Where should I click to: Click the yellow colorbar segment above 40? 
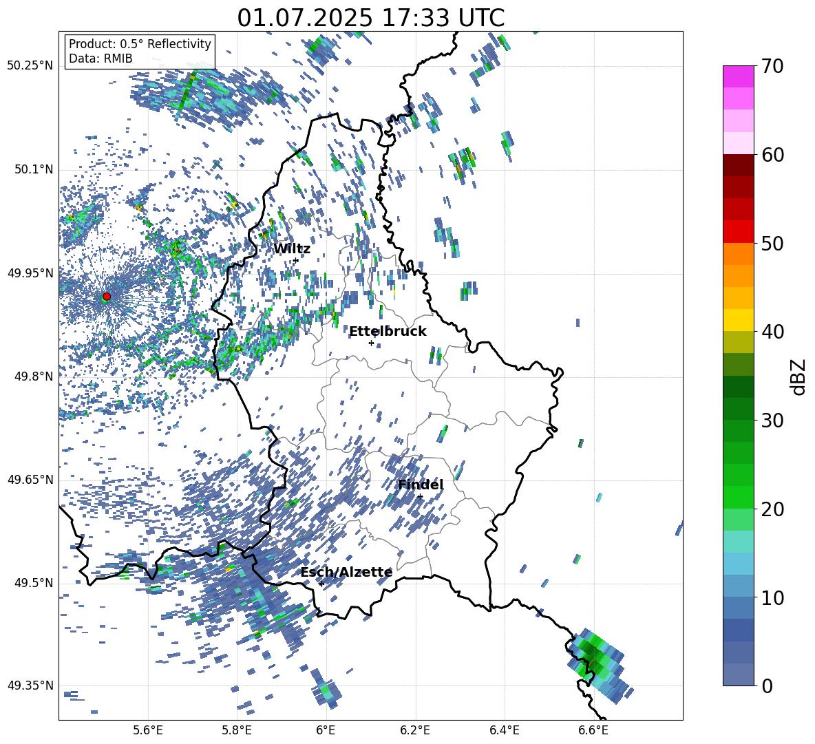tap(738, 320)
